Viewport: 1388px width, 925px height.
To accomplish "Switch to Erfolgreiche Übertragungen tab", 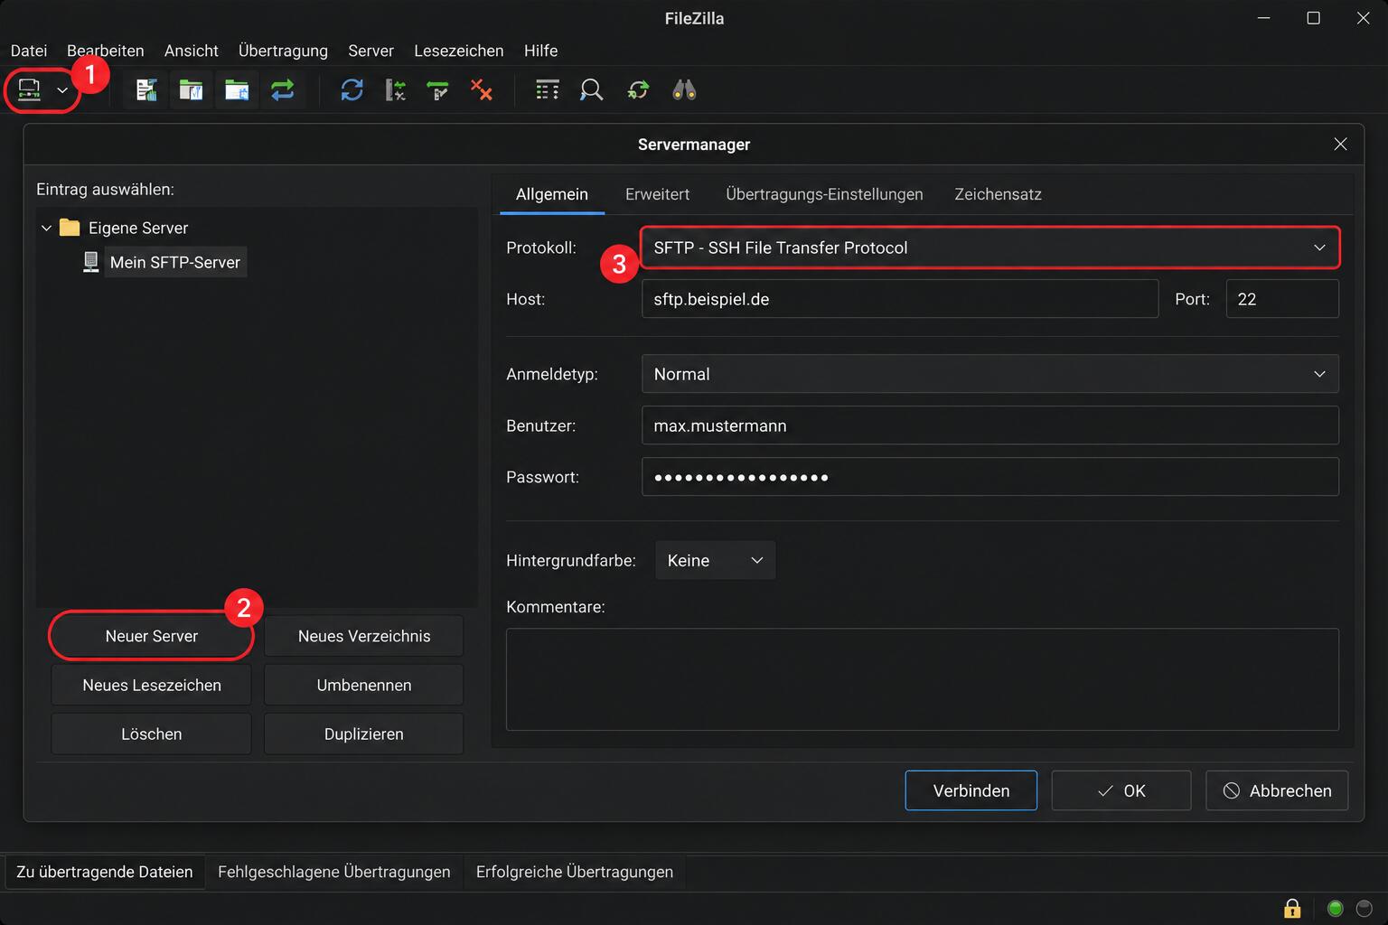I will [575, 872].
